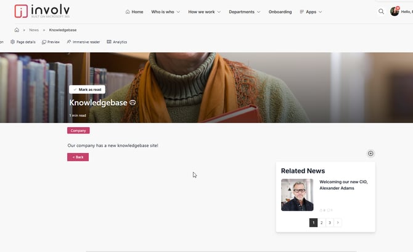Expand the How we work dropdown
The width and height of the screenshot is (413, 252).
point(204,12)
